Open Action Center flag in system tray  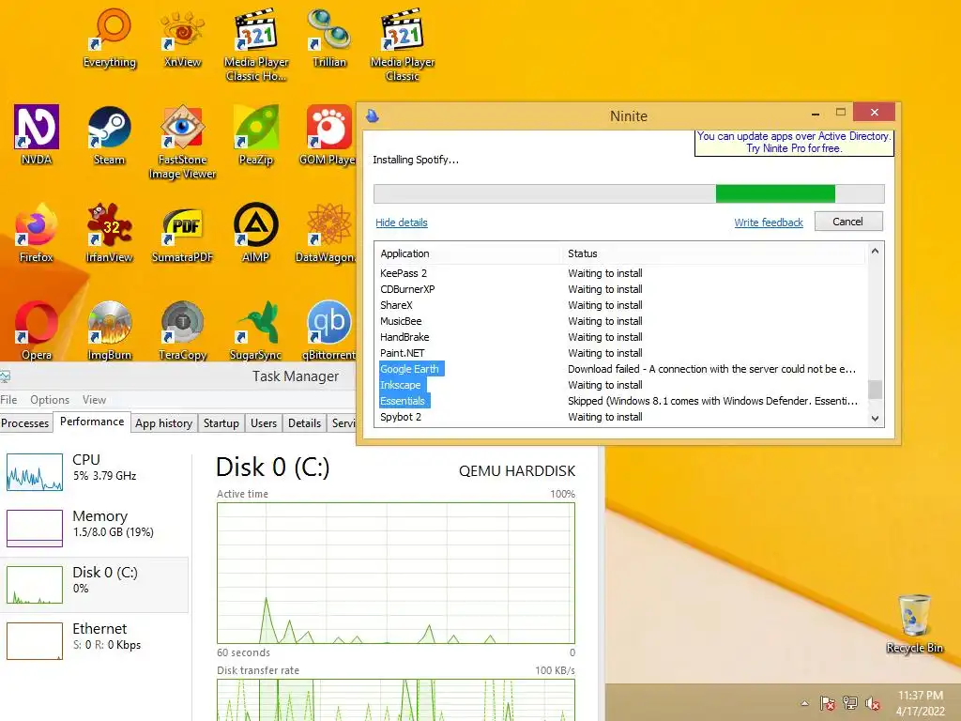[x=828, y=703]
